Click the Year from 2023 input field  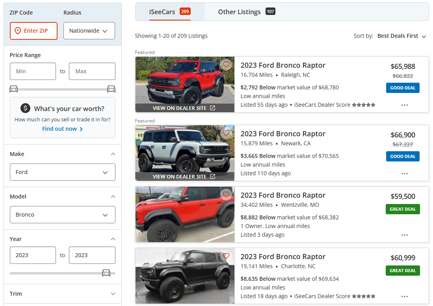(x=33, y=255)
